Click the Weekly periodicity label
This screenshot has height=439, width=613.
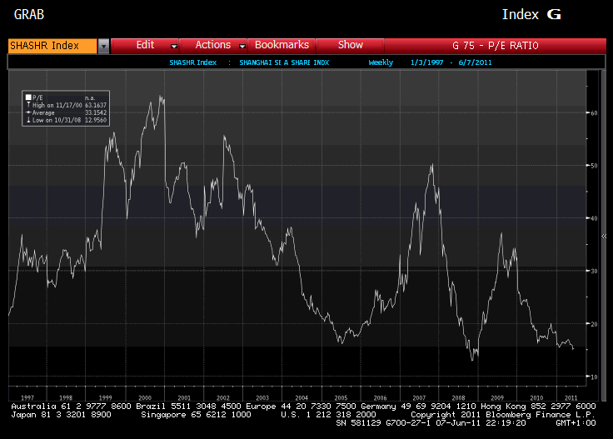[x=381, y=62]
